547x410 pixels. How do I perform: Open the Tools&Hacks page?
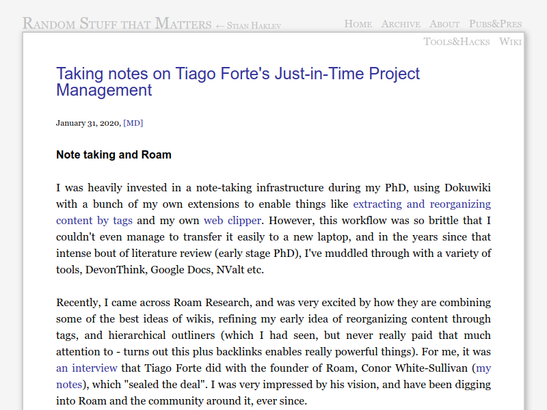(457, 41)
